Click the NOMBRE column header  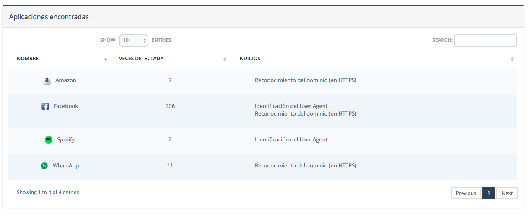28,59
